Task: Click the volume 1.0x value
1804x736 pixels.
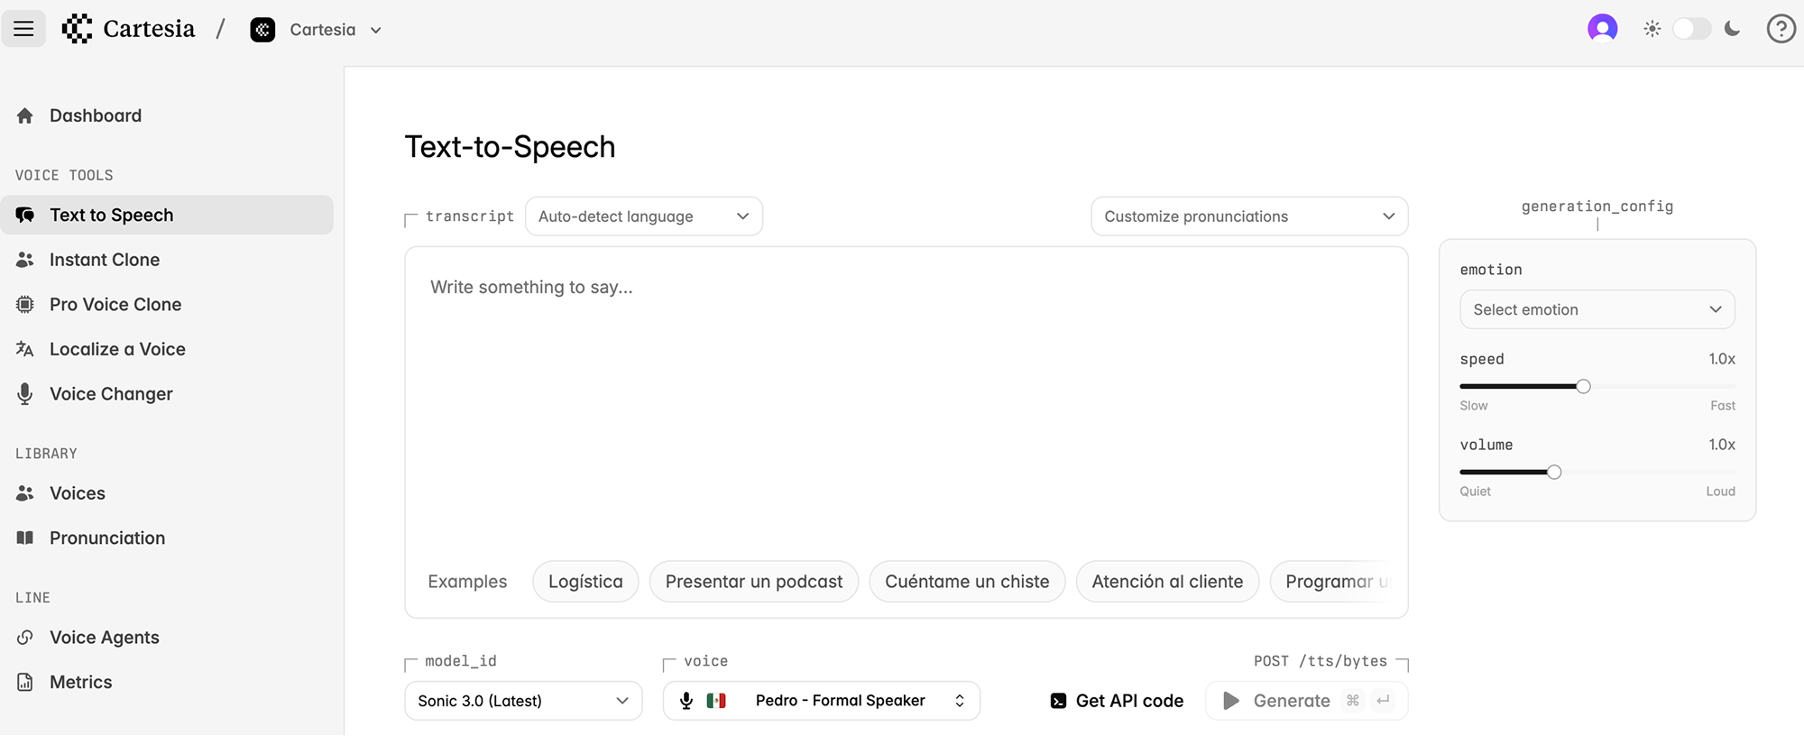Action: point(1721,445)
